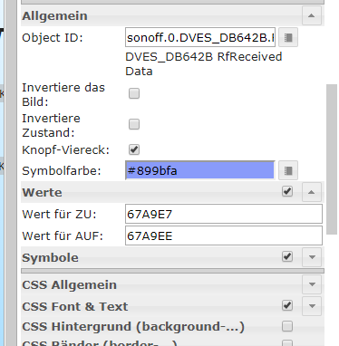Enable the 'Invertiere Zustand' checkbox
The height and width of the screenshot is (346, 339).
(134, 124)
